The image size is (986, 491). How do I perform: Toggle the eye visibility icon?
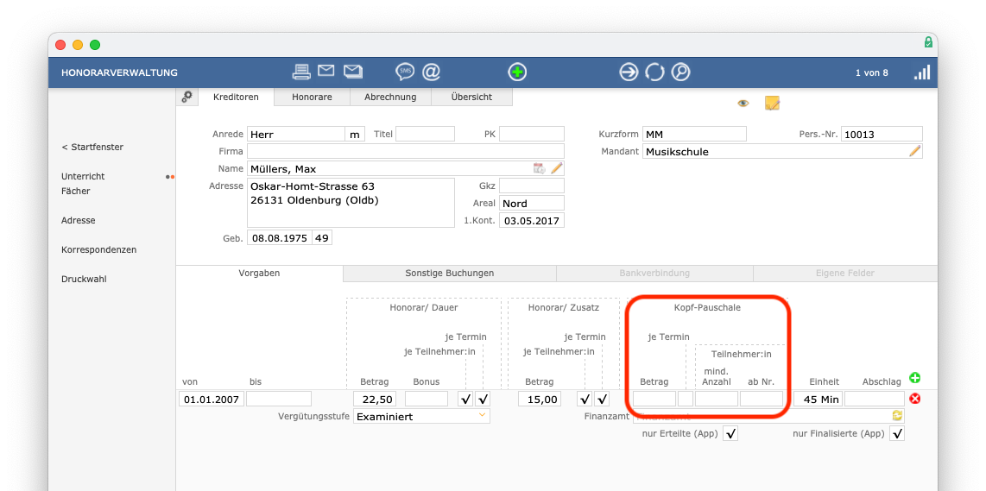[743, 104]
